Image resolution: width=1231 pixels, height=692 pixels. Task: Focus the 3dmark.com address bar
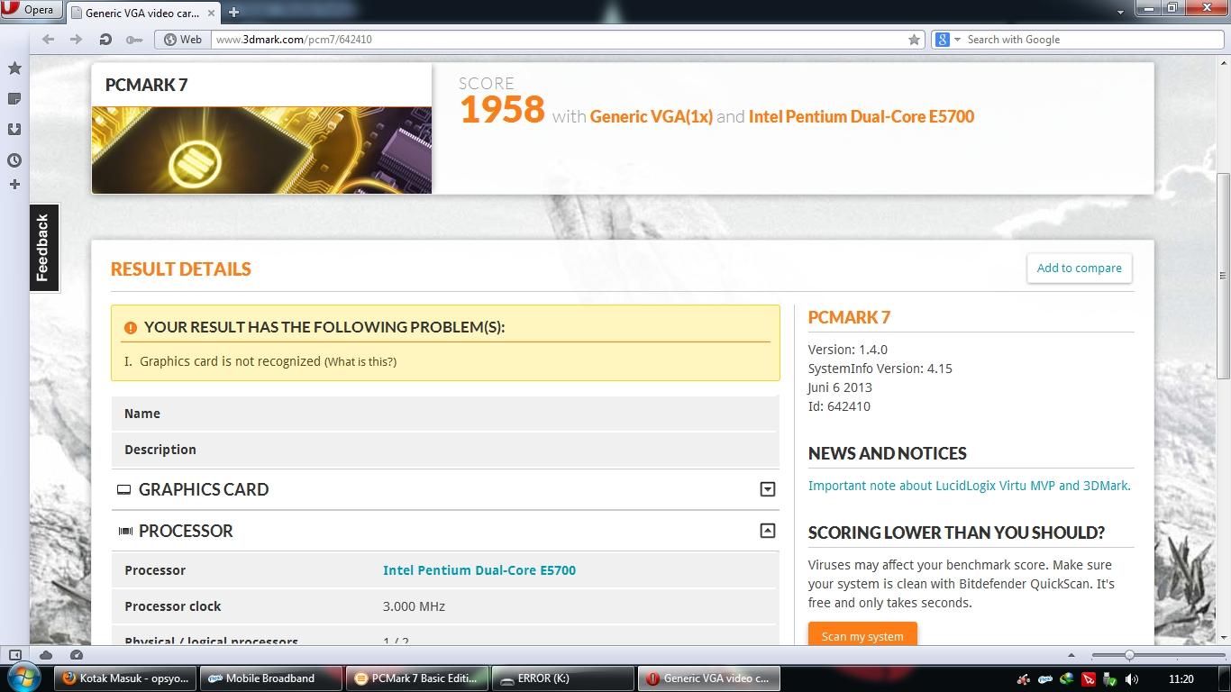tap(559, 40)
